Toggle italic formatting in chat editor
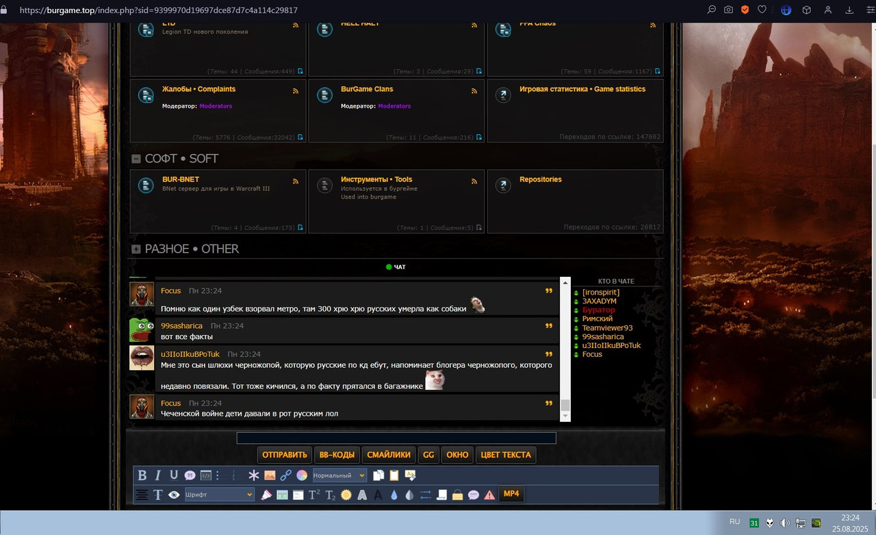 158,475
